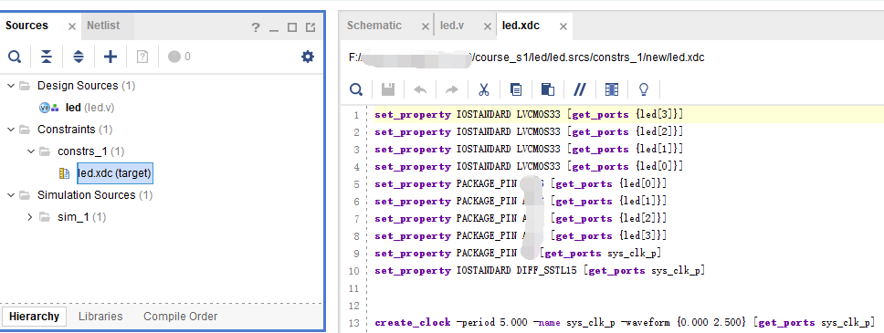Collapse the Constraints folder
Image resolution: width=884 pixels, height=333 pixels.
(x=11, y=130)
